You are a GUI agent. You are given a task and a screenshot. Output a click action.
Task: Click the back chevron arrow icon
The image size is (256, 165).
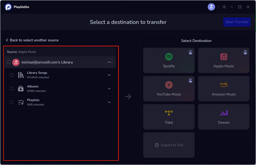[x=7, y=40]
